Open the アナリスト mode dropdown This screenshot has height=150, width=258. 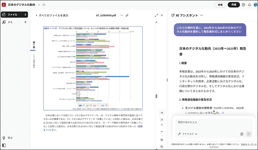pos(187,134)
